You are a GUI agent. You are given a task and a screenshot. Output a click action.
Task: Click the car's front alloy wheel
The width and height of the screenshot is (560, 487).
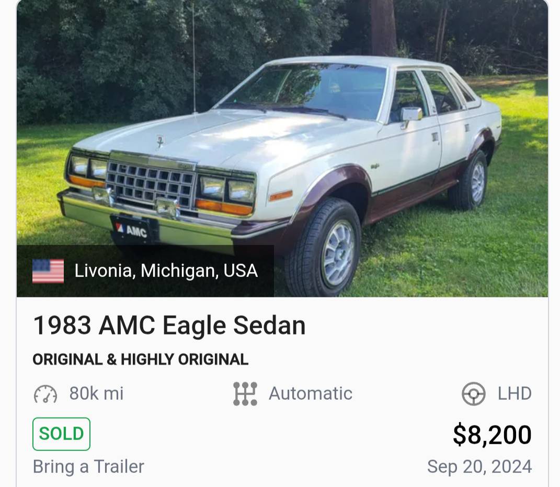point(337,253)
